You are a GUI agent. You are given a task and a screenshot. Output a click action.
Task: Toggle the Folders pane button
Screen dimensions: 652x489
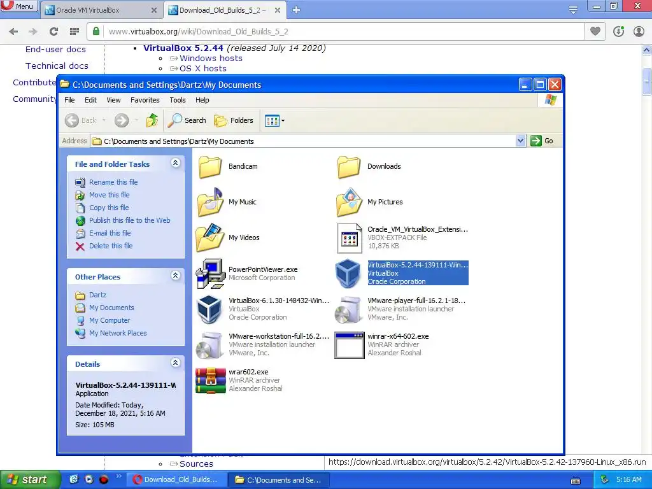click(x=234, y=120)
